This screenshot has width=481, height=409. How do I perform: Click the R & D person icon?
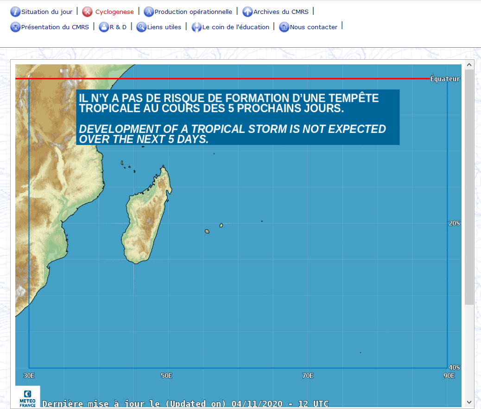104,27
